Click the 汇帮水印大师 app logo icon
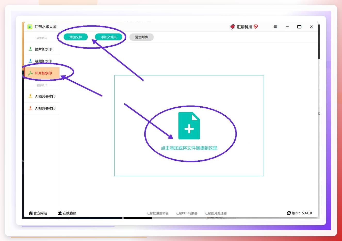This screenshot has width=342, height=241. point(30,27)
